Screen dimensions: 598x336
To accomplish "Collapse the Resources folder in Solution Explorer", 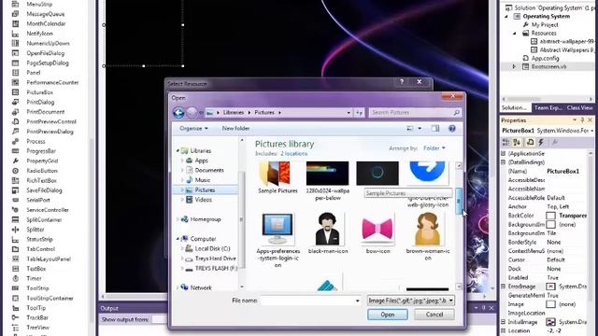I will [515, 34].
